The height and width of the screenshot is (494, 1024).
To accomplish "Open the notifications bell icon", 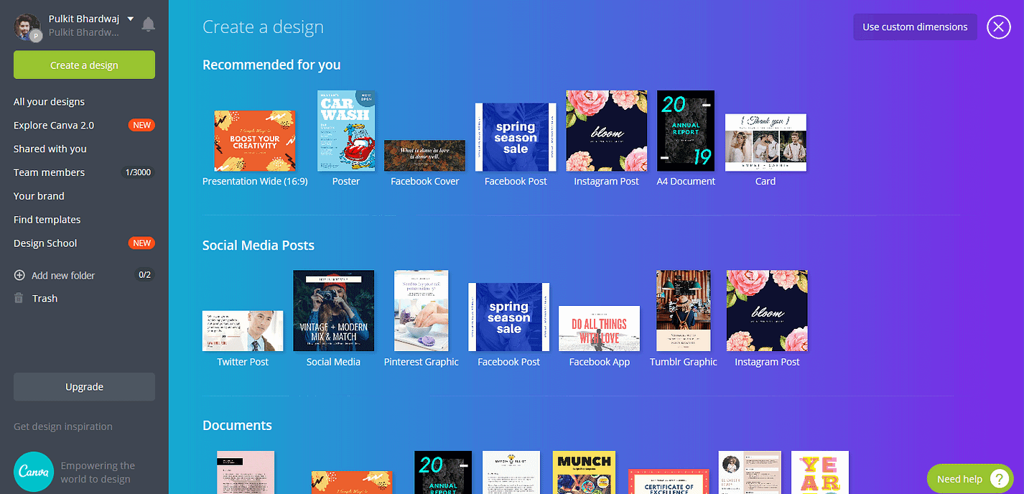I will (148, 24).
